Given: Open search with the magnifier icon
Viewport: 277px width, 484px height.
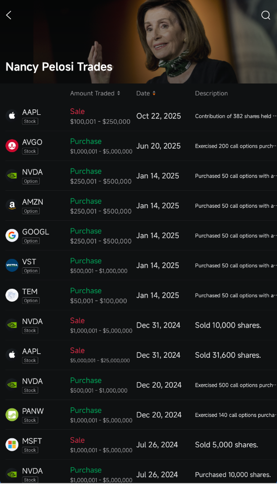Looking at the screenshot, I should click(266, 15).
